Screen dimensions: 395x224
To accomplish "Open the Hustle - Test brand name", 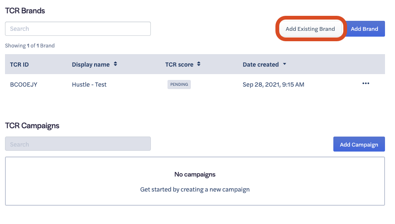I will 89,85.
